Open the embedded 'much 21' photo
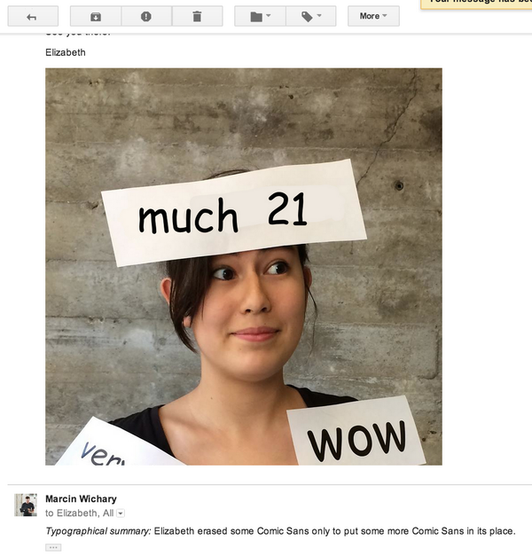Image resolution: width=532 pixels, height=556 pixels. (244, 267)
